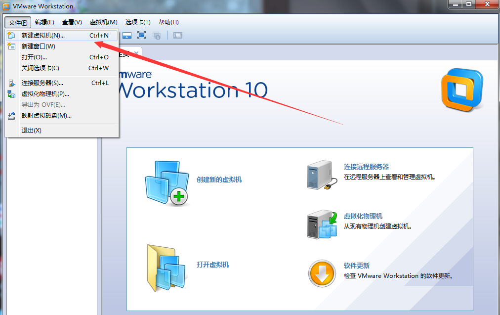The height and width of the screenshot is (315, 500).
Task: Select 新建虚拟机(N)... in the File menu
Action: tap(43, 36)
